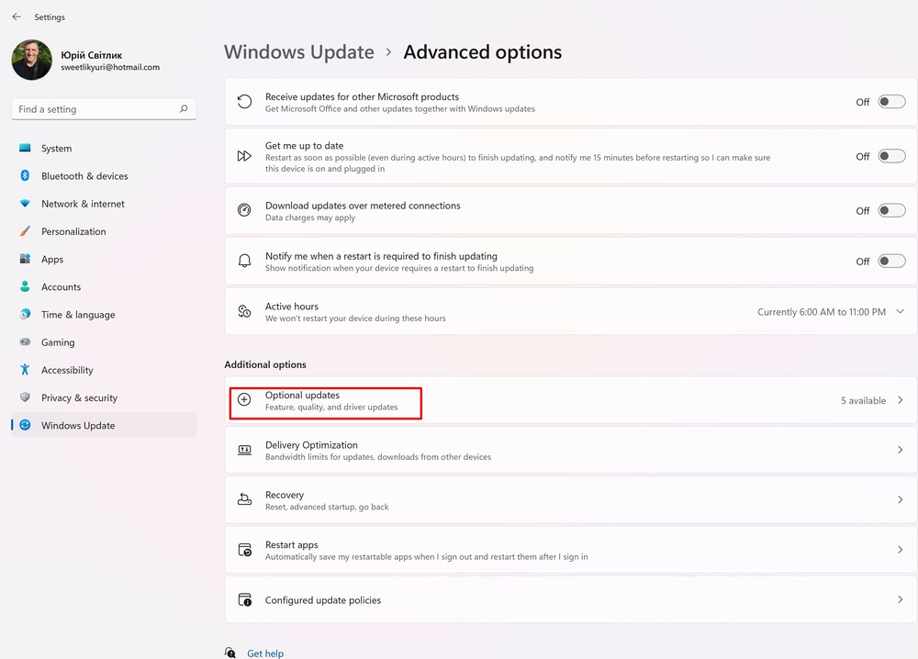
Task: Click the Network & internet wifi icon
Action: point(25,204)
